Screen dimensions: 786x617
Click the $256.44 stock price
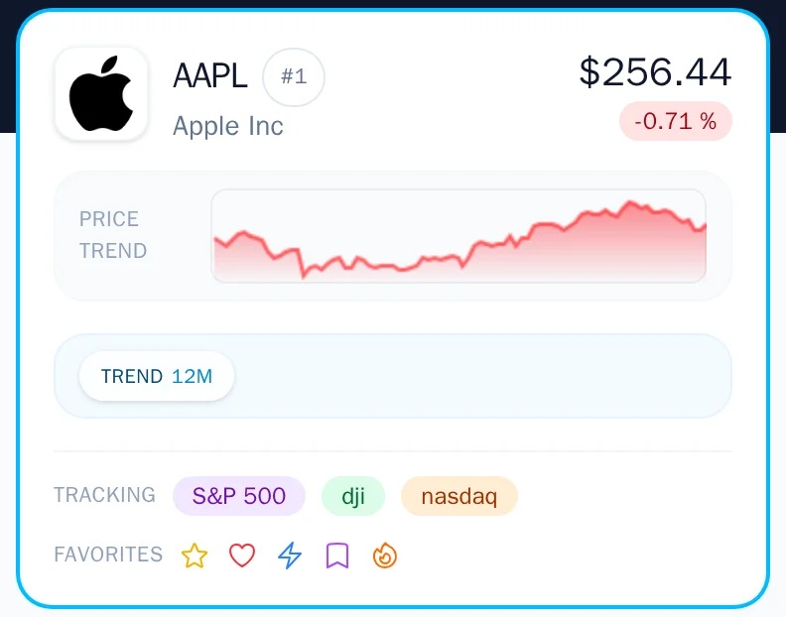[655, 71]
